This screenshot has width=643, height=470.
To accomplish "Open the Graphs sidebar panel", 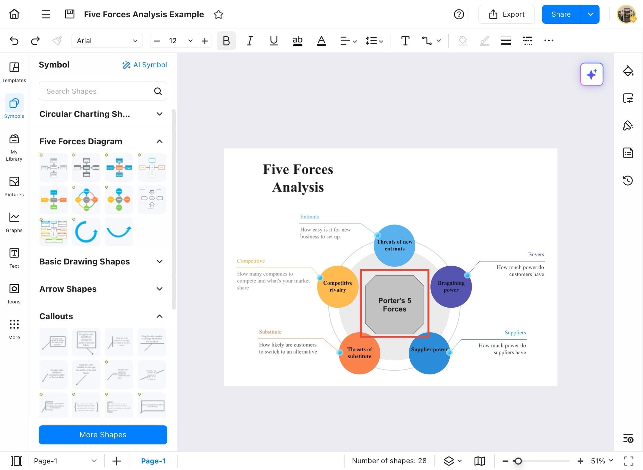I will (14, 222).
